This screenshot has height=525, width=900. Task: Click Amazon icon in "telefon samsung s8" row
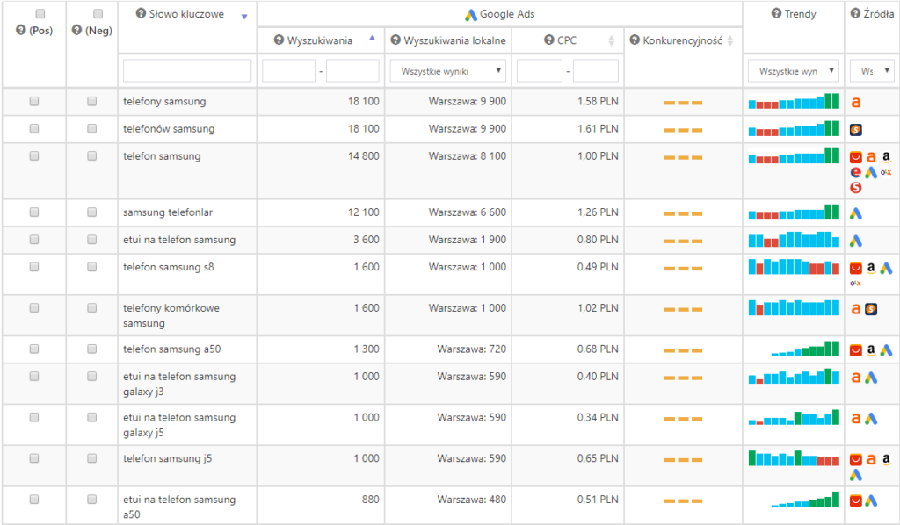point(871,268)
